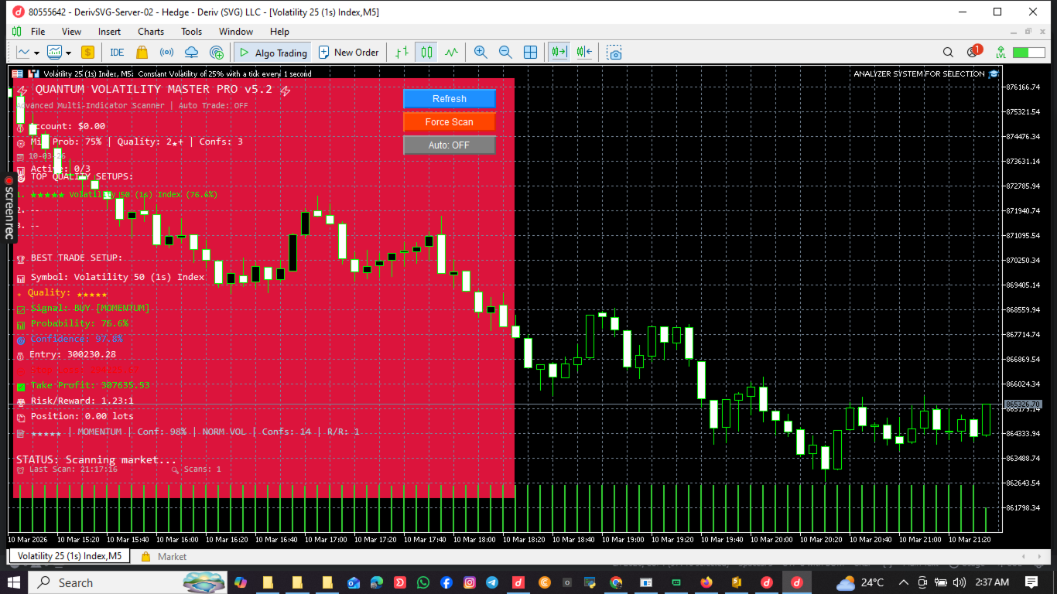Open WhatsApp from the taskbar
This screenshot has height=594, width=1057.
(422, 582)
